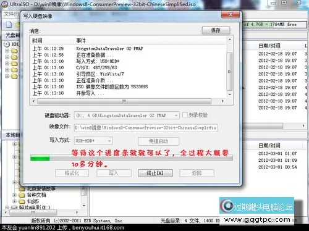Select the 各种文档 folder in local tree
The height and width of the screenshot is (231, 309).
[36, 195]
